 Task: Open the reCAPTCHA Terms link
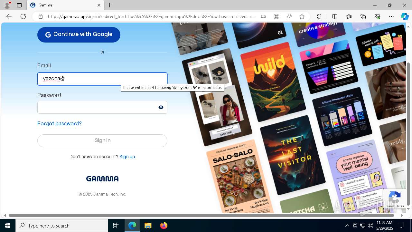(400, 206)
